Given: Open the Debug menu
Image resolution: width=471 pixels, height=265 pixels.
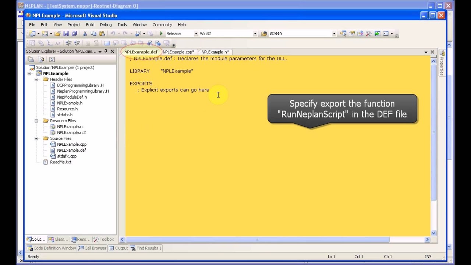Looking at the screenshot, I should point(106,25).
